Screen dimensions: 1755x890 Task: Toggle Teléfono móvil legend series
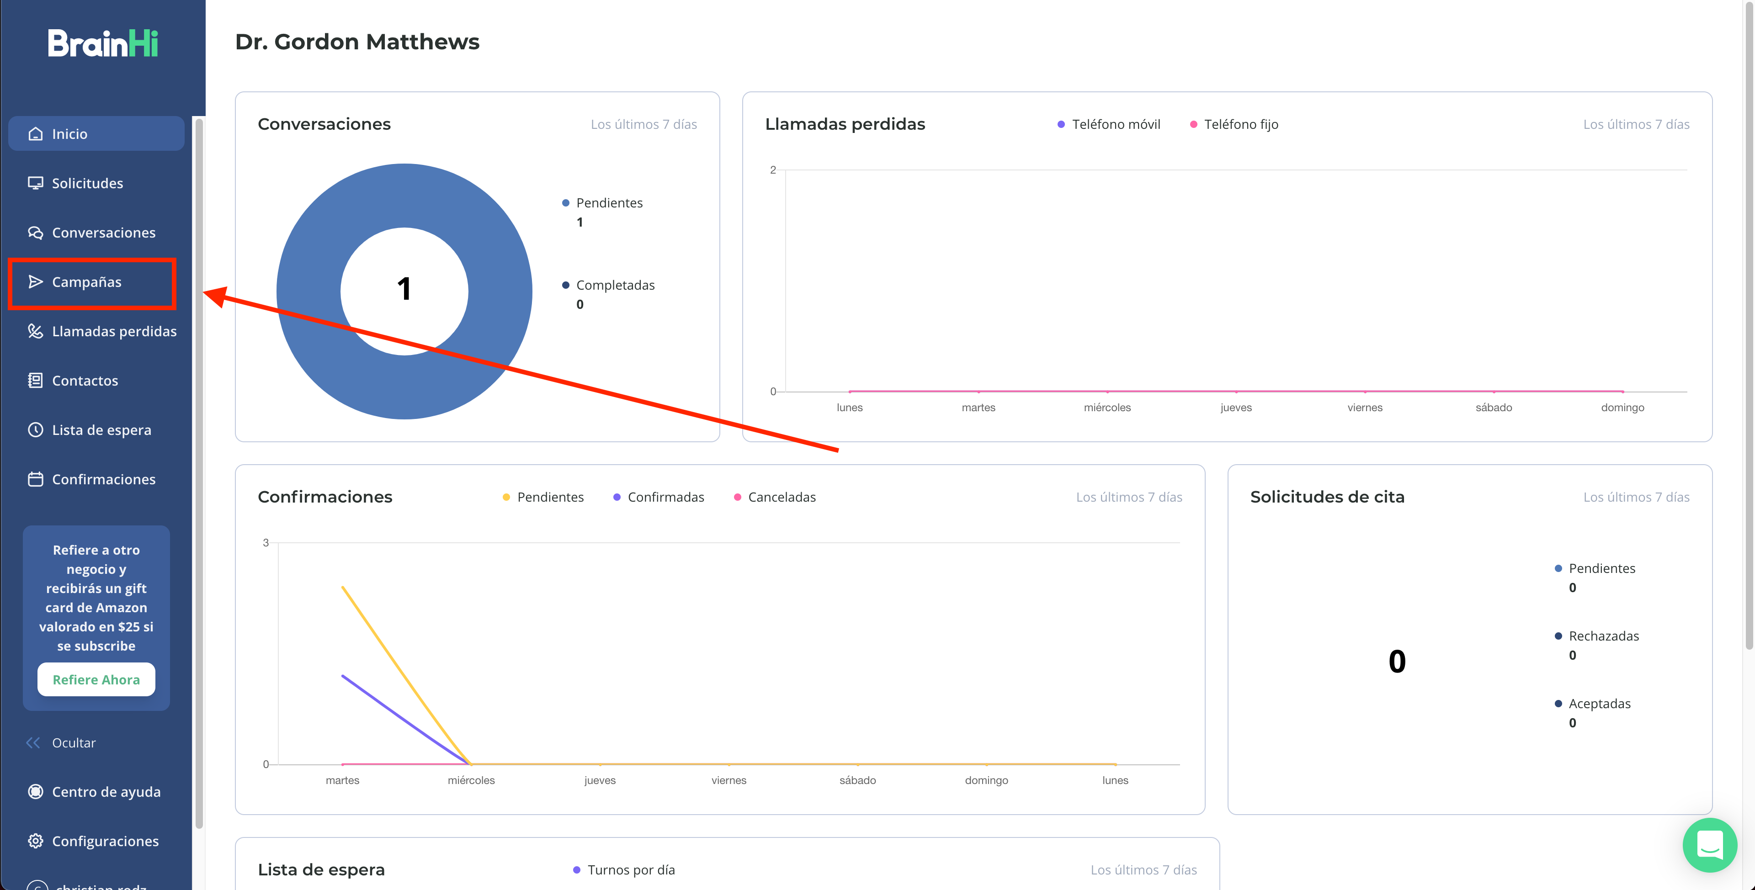click(1108, 124)
